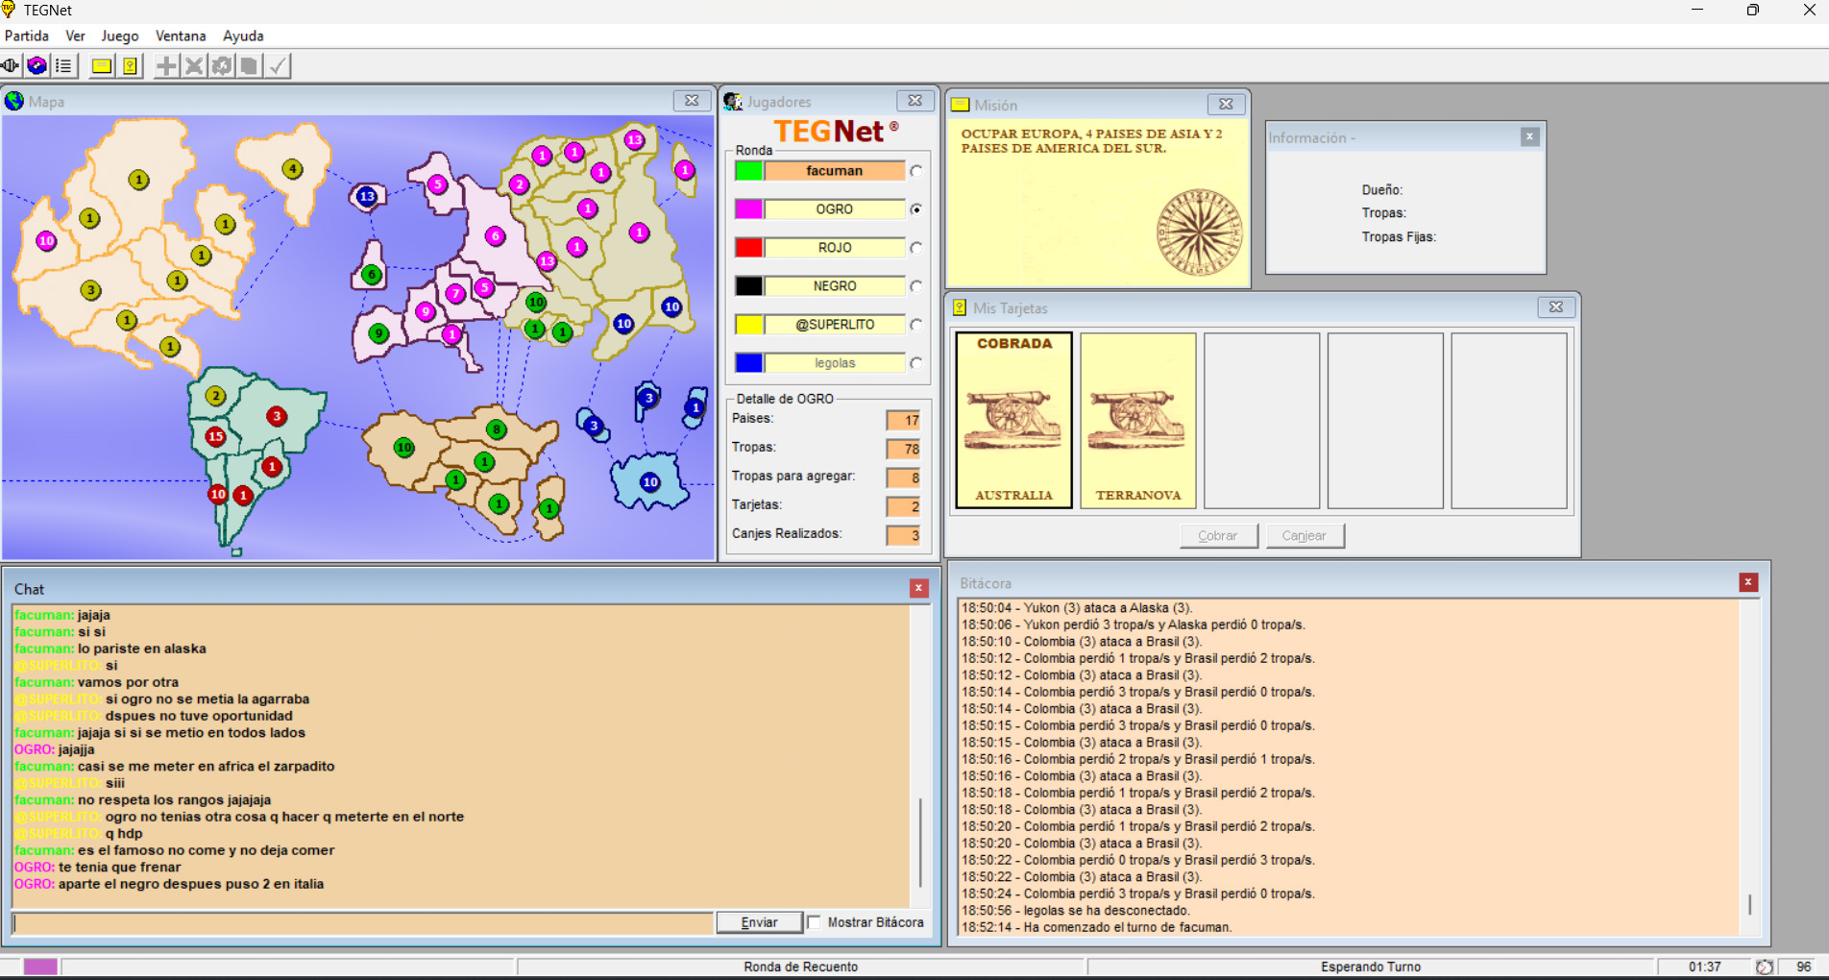
Task: Select the radio button next to facuman
Action: [x=916, y=171]
